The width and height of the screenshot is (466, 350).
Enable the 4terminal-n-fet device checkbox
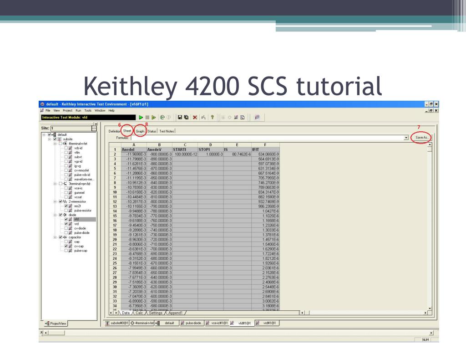61,144
